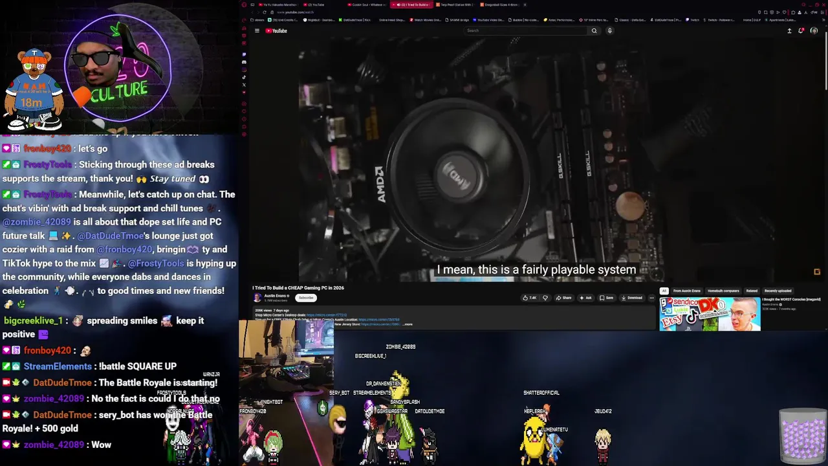Select the 'Related' filter chip

[x=752, y=291]
